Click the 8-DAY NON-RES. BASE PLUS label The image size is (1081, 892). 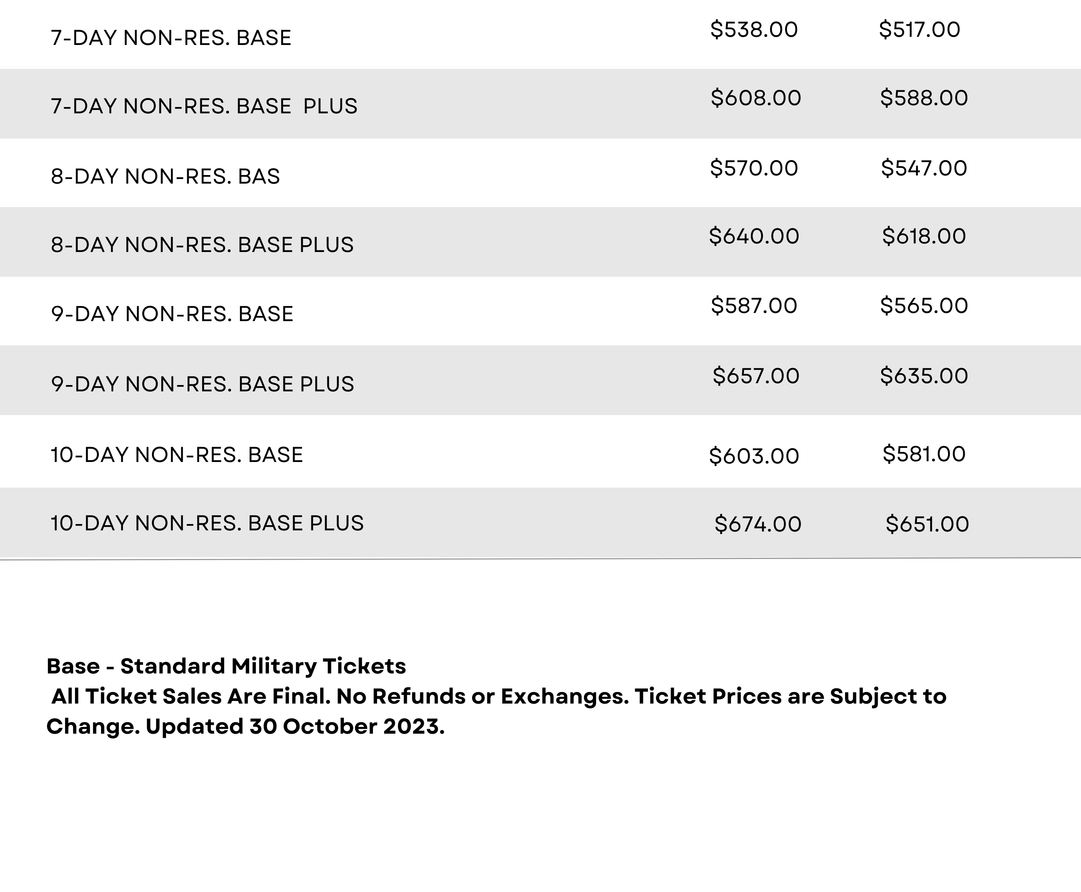pos(202,245)
